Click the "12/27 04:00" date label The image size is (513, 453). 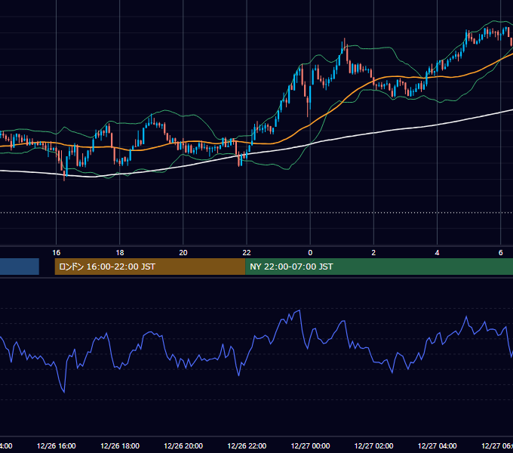pyautogui.click(x=437, y=446)
